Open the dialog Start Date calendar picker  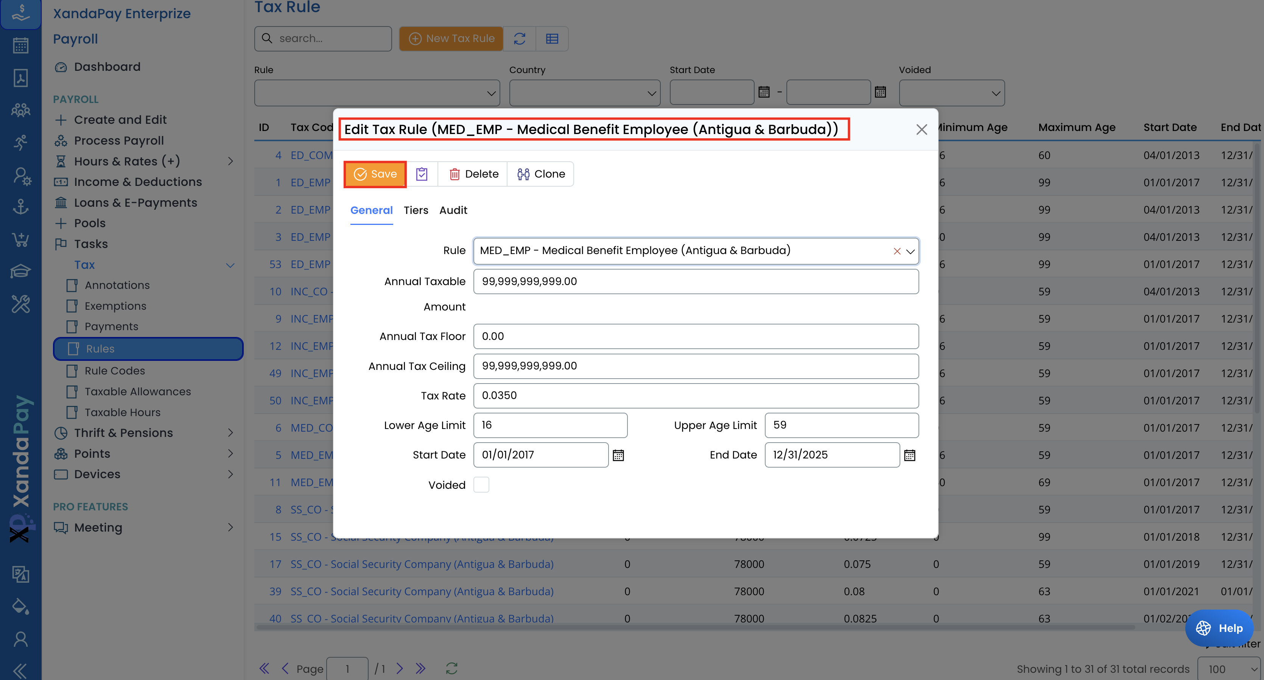[618, 455]
